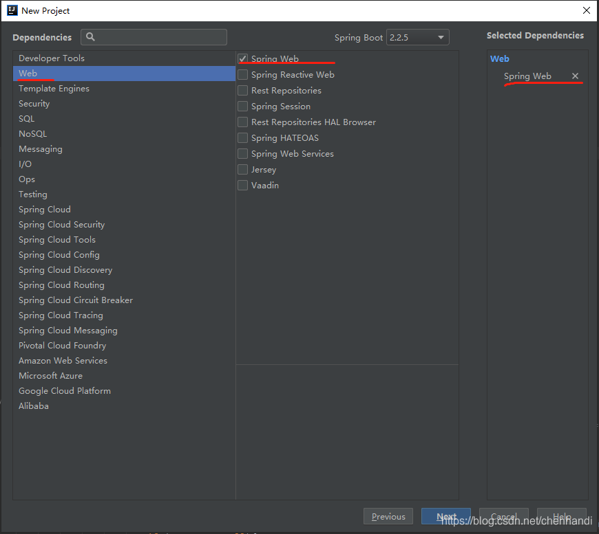
Task: Click the search magnifier icon in Dependencies
Action: pos(90,36)
